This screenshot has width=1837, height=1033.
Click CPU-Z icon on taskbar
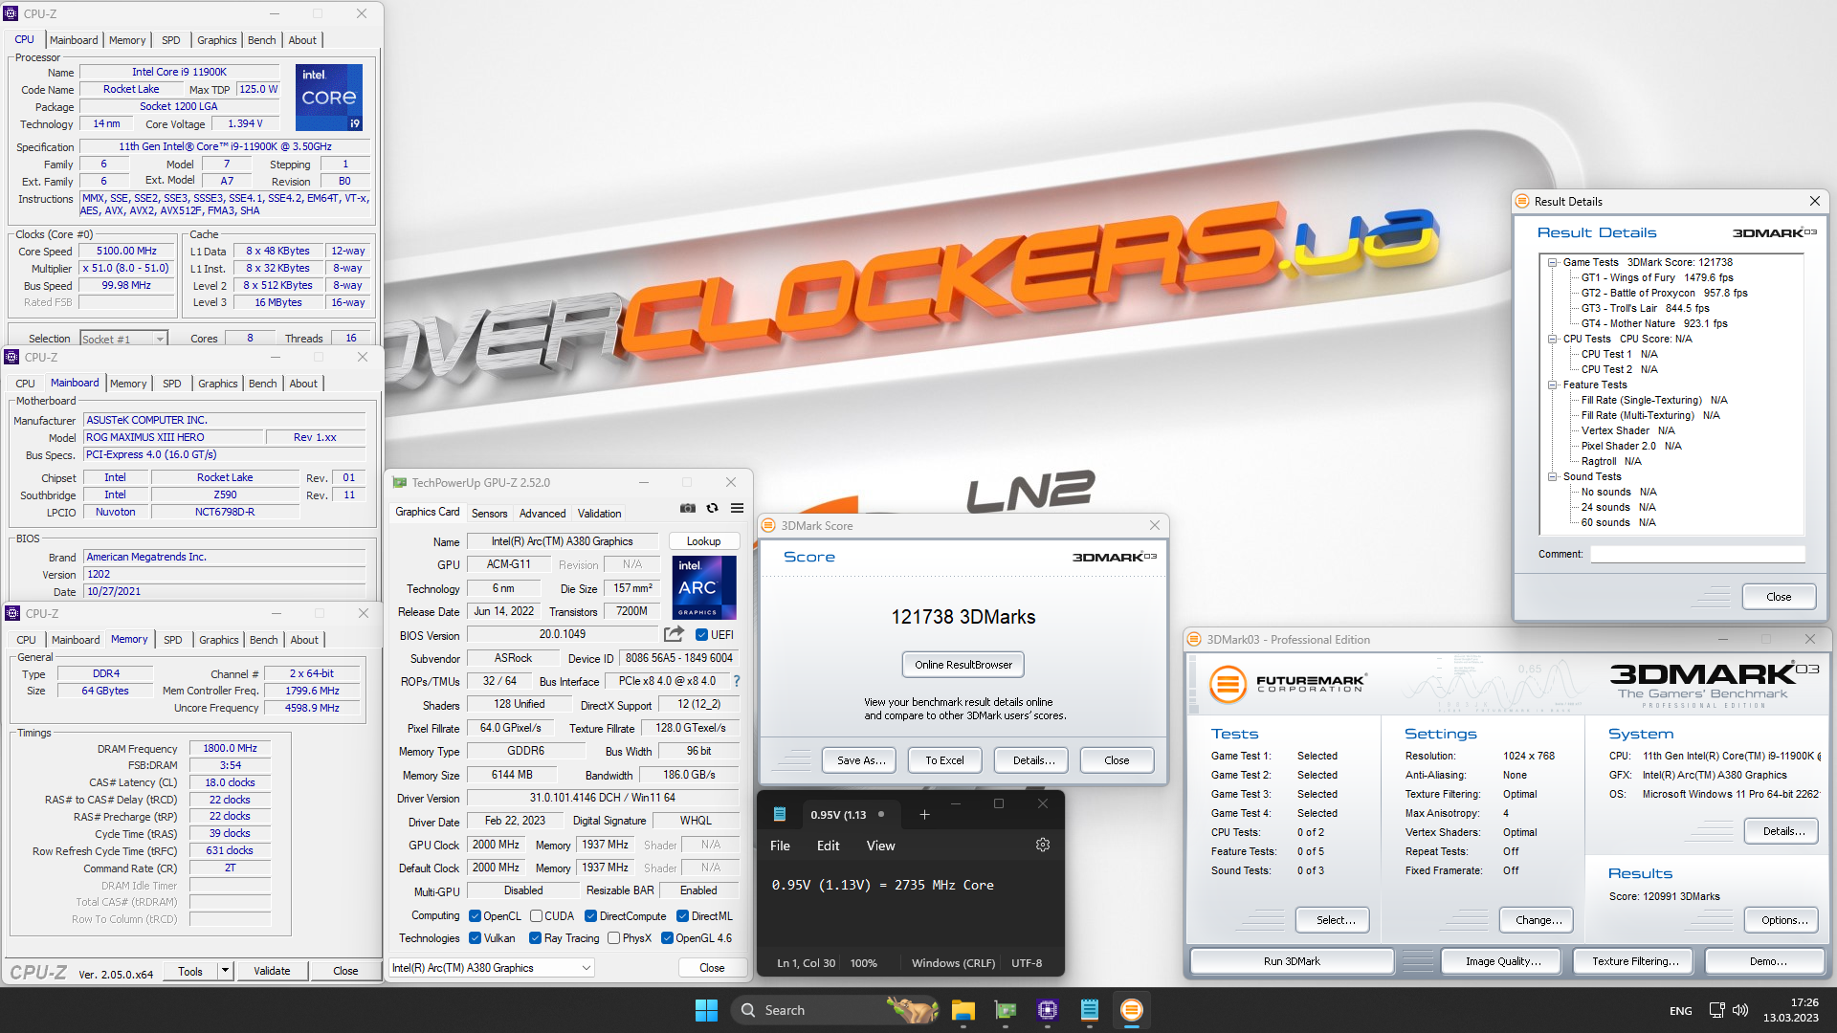[1047, 1010]
